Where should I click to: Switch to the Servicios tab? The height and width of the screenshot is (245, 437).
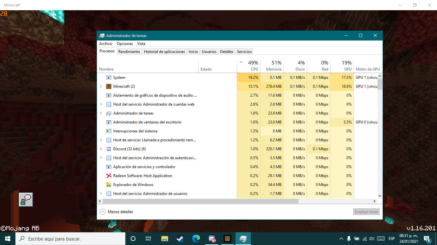coord(244,52)
